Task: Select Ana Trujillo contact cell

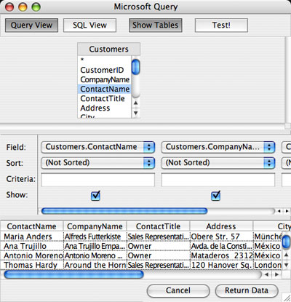Action: [x=32, y=246]
